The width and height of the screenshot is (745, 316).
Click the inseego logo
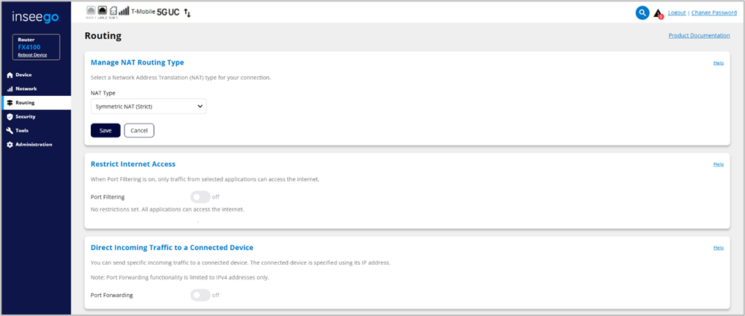[x=36, y=15]
